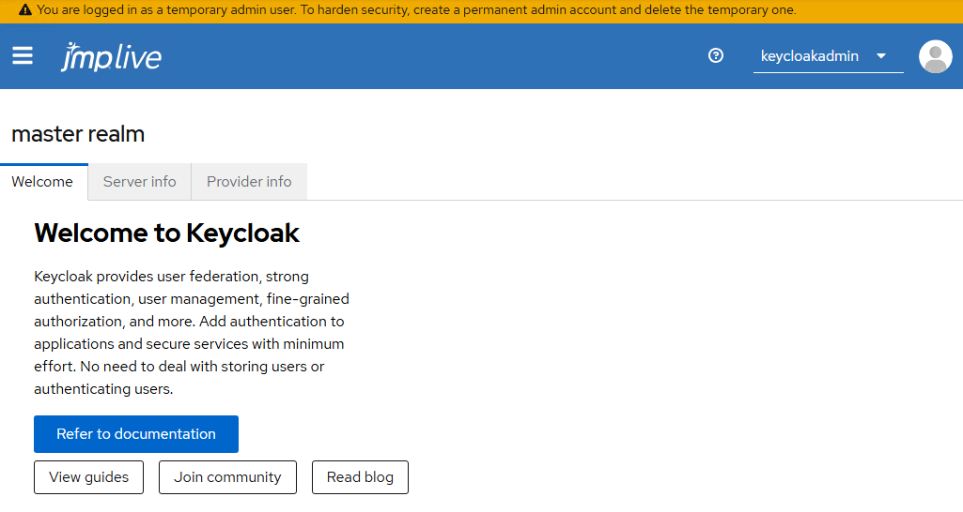The image size is (963, 512).
Task: Switch to the Provider info tab
Action: click(x=249, y=182)
